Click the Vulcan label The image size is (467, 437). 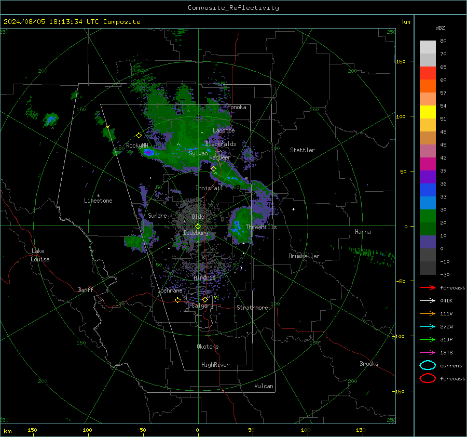point(264,386)
